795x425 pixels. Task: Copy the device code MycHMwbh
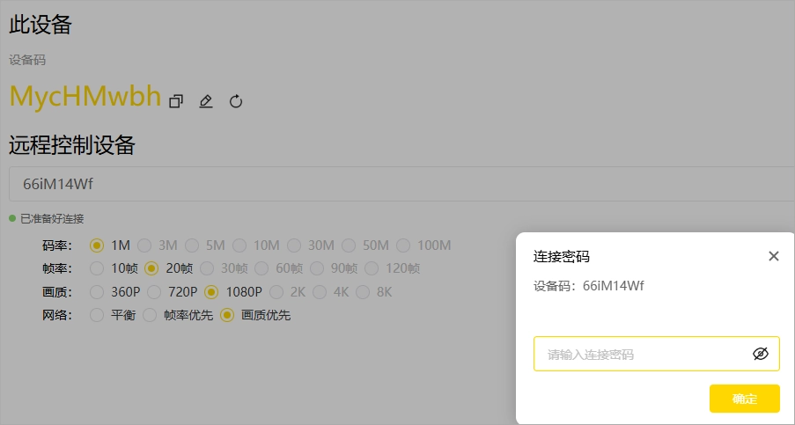coord(176,101)
